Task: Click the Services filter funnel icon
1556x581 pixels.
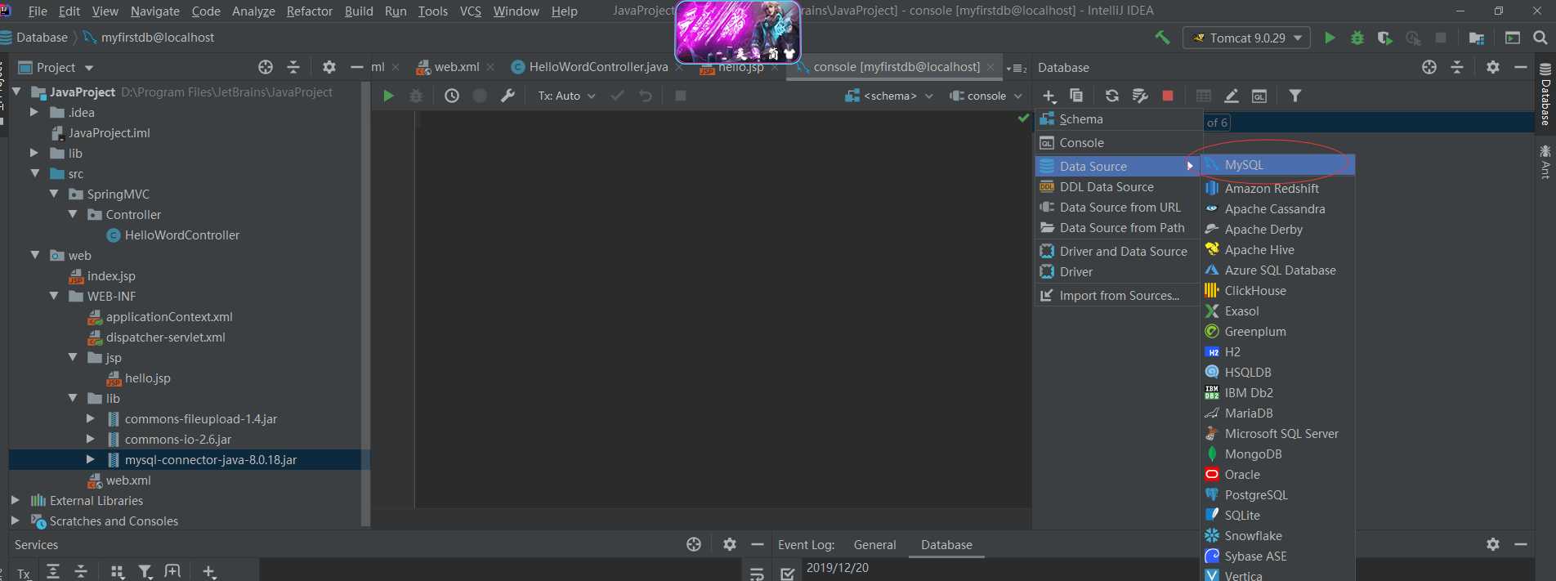Action: pos(145,572)
